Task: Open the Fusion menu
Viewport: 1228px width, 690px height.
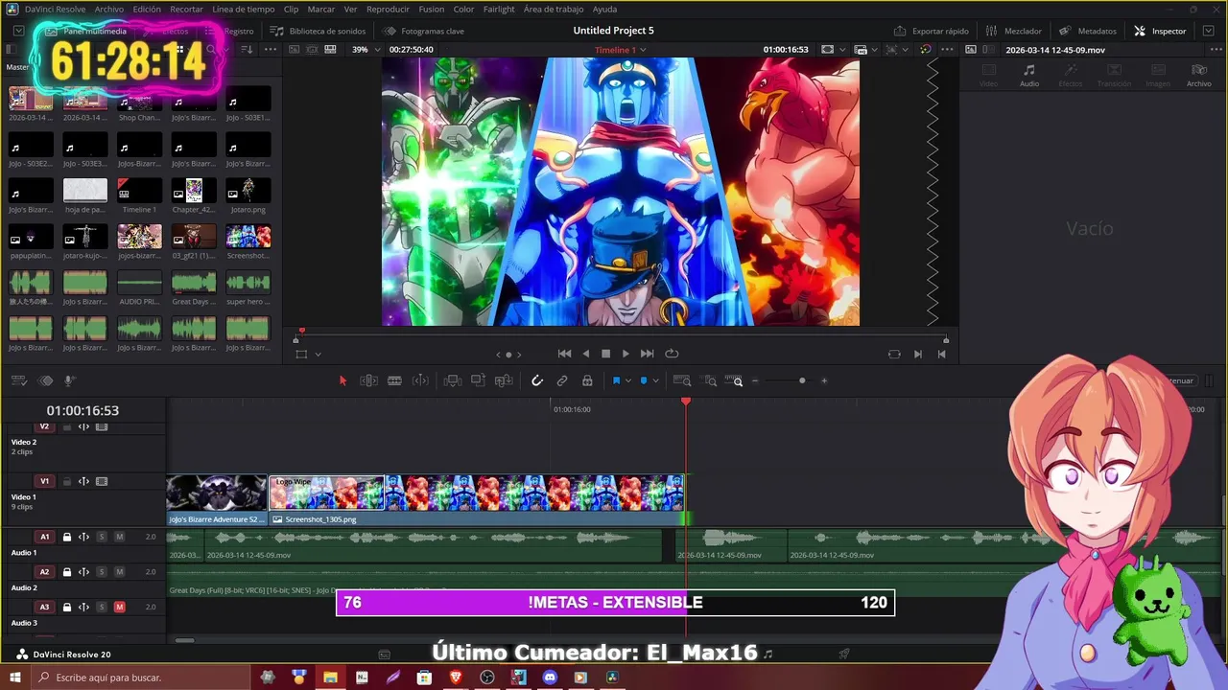Action: [x=431, y=9]
